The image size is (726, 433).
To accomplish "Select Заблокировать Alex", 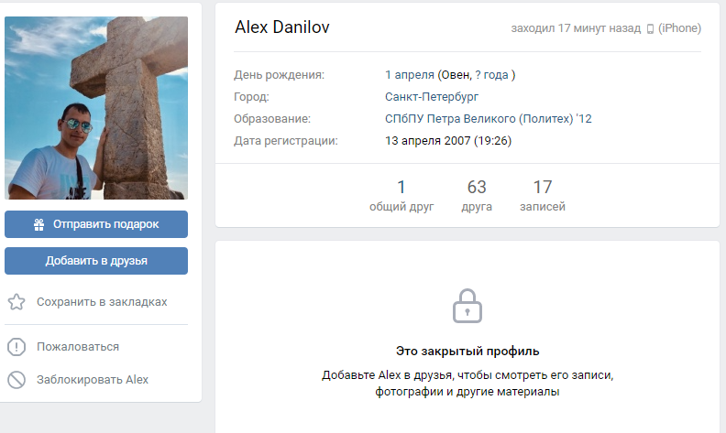I will [93, 380].
